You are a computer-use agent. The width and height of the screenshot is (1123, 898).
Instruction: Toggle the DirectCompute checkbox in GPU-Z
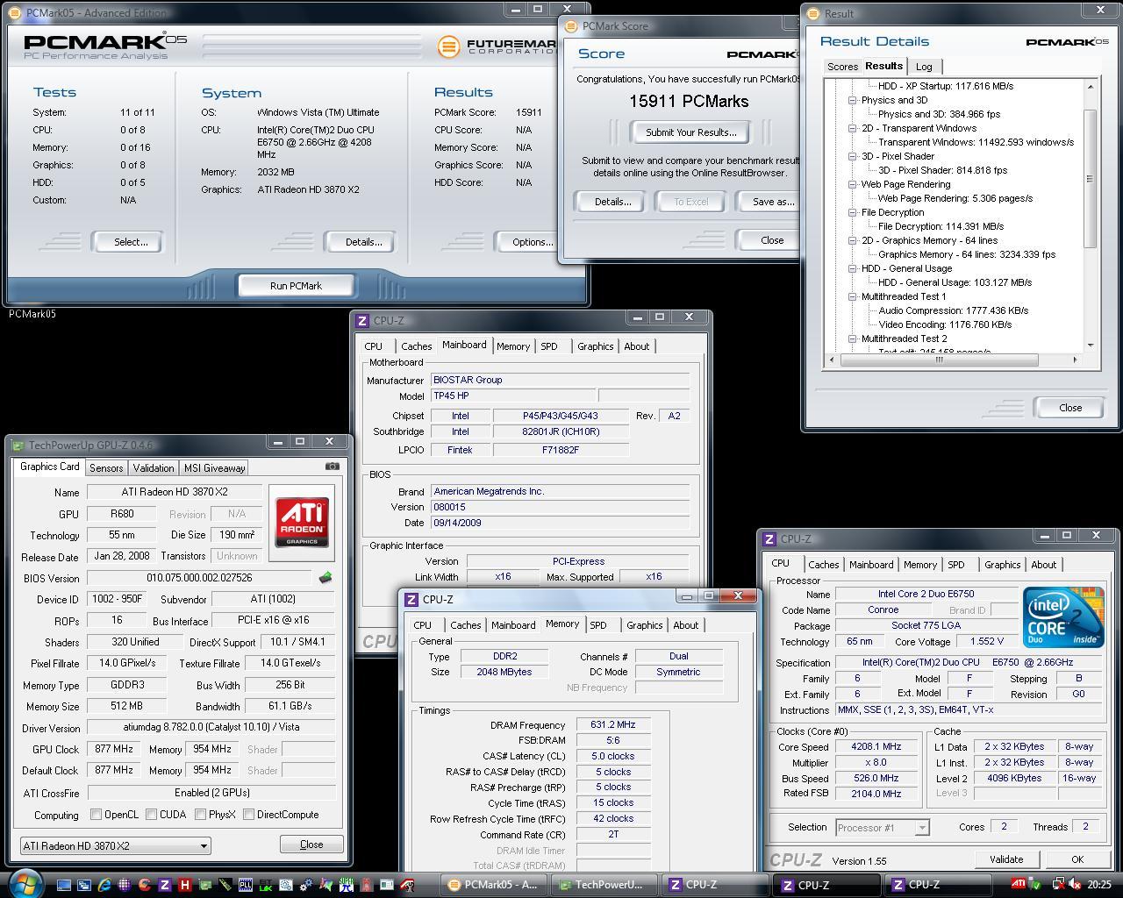(x=249, y=815)
